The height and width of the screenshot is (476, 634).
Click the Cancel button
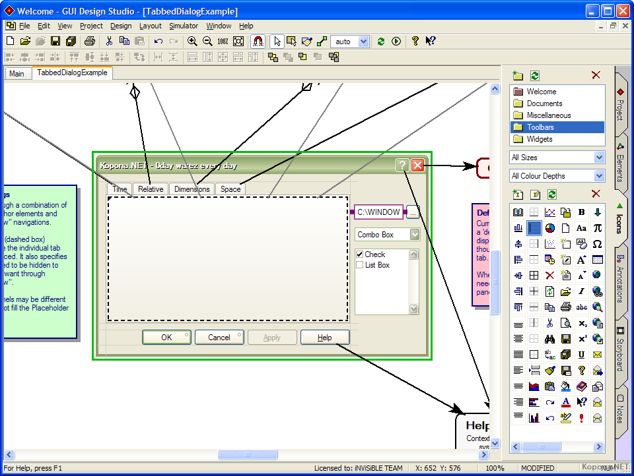[x=219, y=338]
